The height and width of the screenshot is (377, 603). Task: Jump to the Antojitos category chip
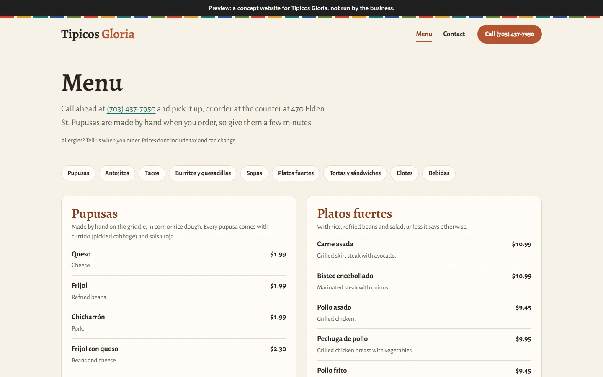pyautogui.click(x=117, y=173)
